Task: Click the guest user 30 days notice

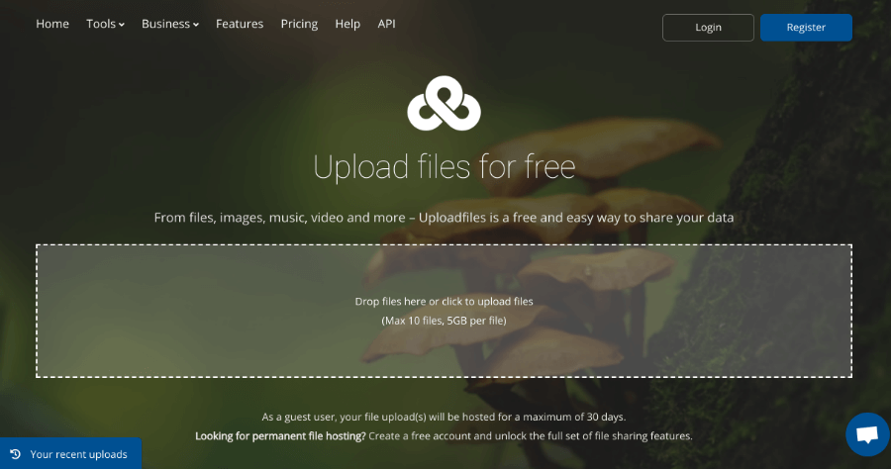Action: click(x=444, y=417)
